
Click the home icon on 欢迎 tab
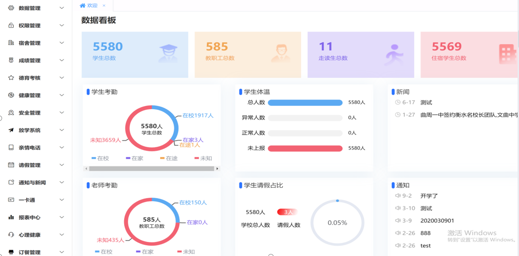tap(82, 5)
